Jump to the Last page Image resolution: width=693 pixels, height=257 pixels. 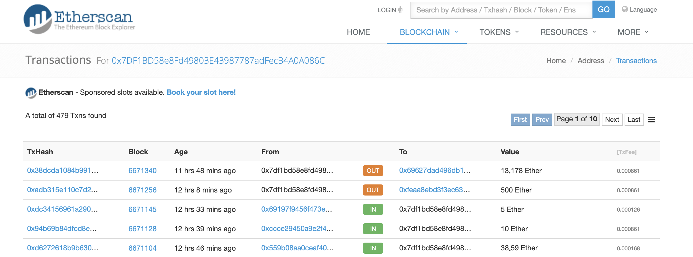634,120
